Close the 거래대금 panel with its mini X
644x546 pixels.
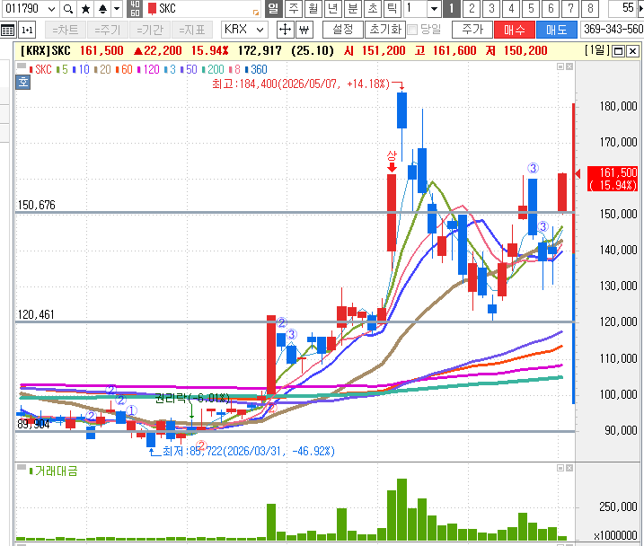tap(569, 468)
